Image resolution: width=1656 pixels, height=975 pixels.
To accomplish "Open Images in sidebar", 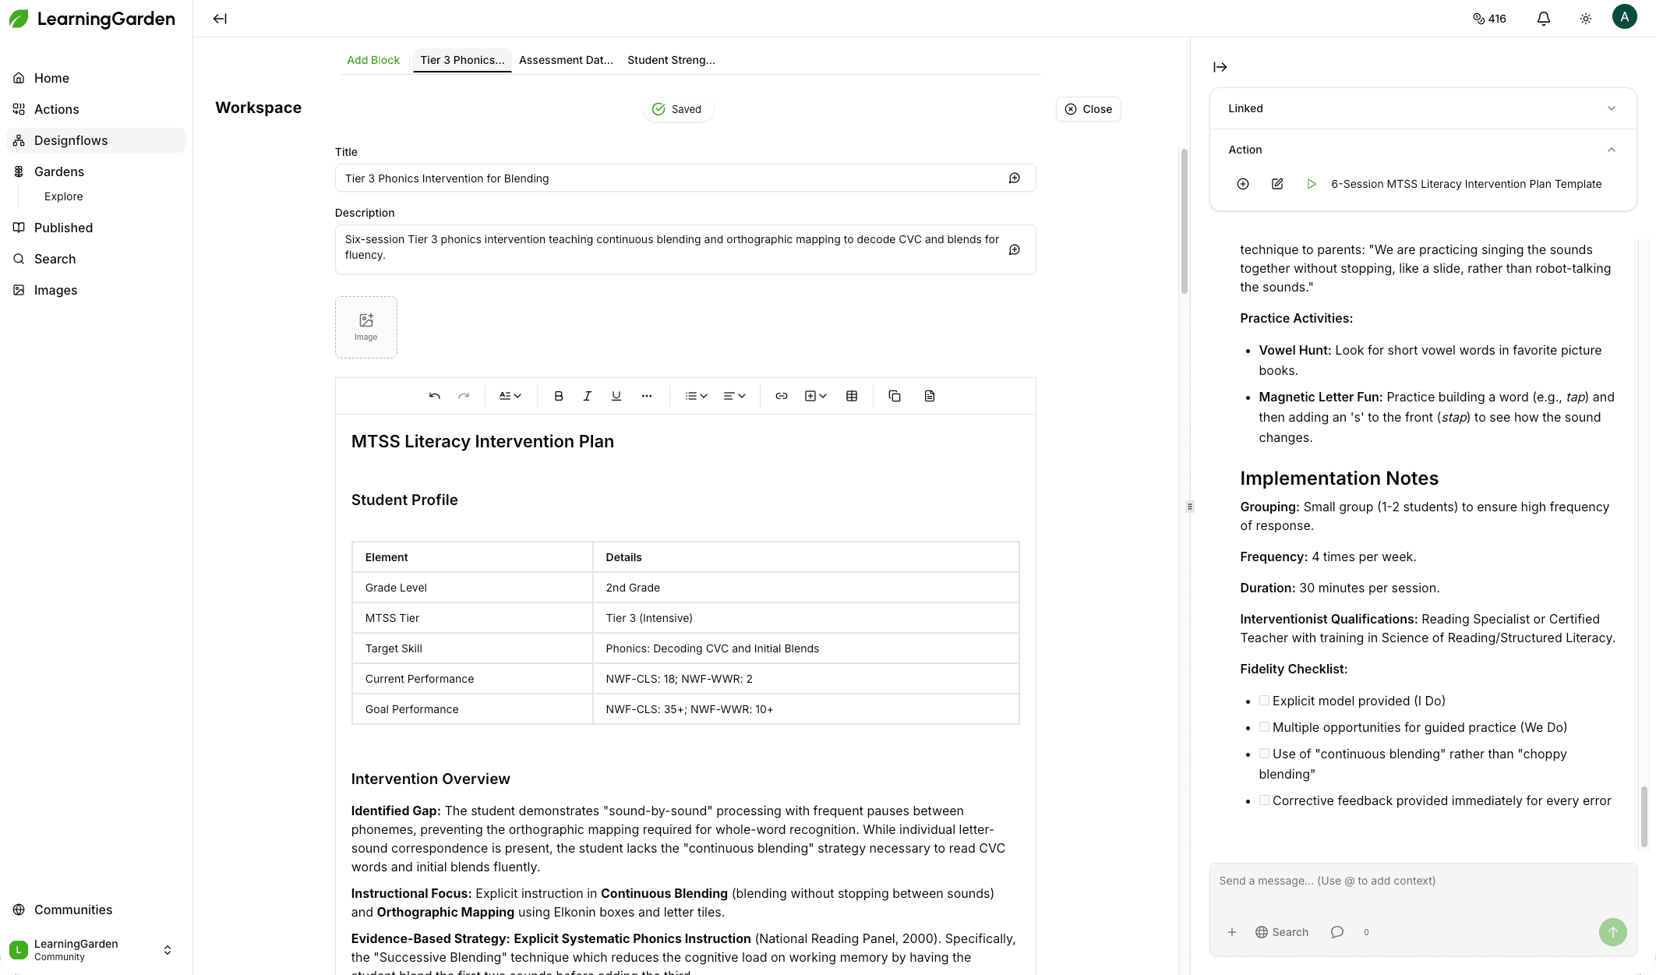I will coord(97,290).
